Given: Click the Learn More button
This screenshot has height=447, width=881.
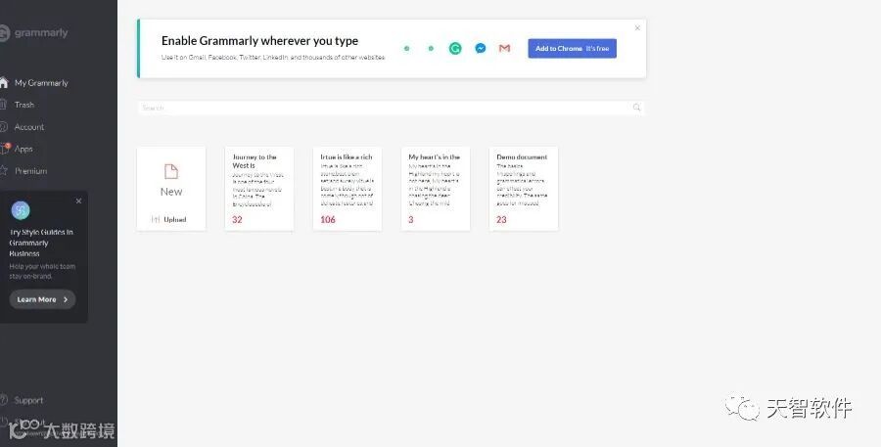Looking at the screenshot, I should [x=42, y=299].
